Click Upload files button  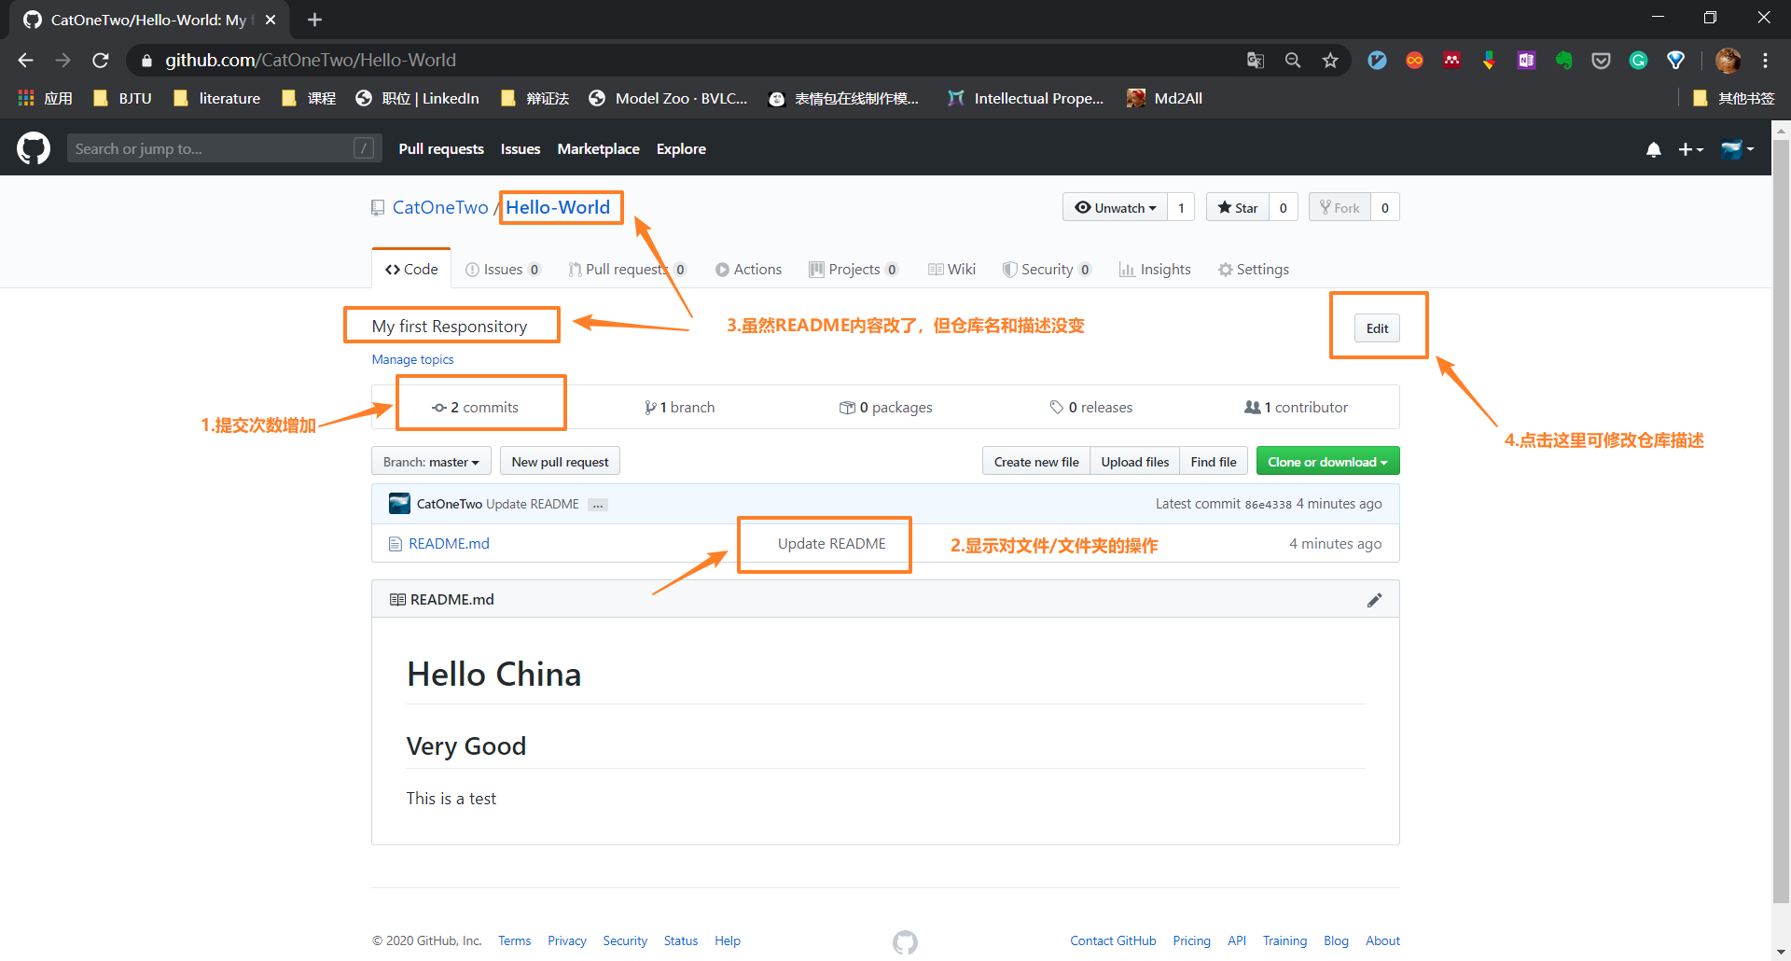pyautogui.click(x=1134, y=462)
